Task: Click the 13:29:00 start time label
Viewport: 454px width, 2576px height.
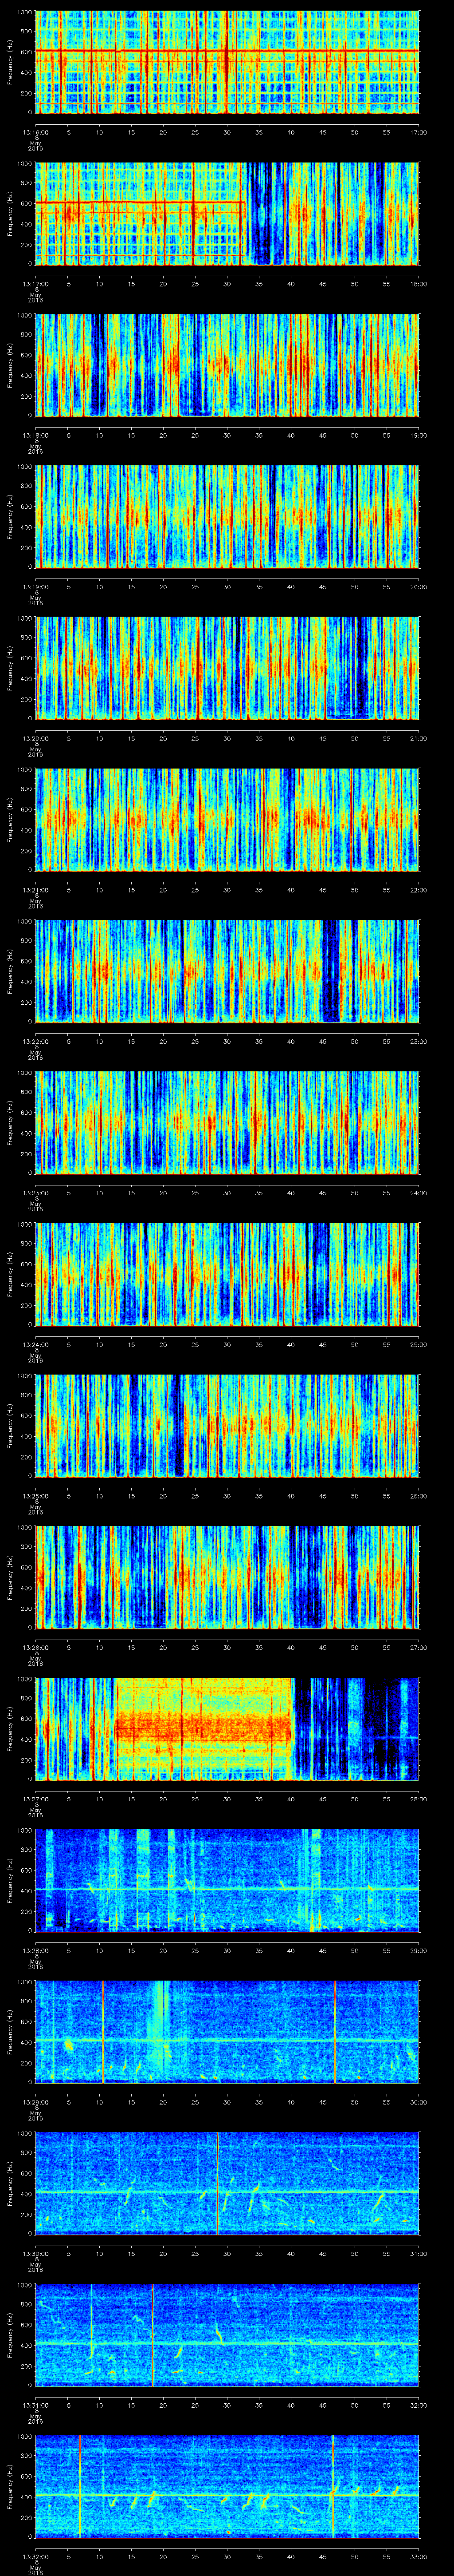Action: (36, 2102)
